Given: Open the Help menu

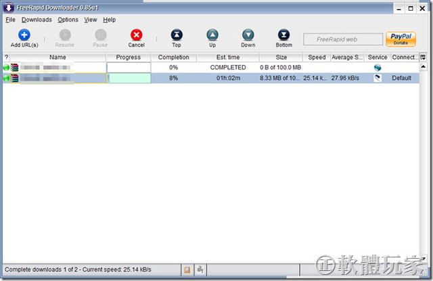Looking at the screenshot, I should pos(110,20).
